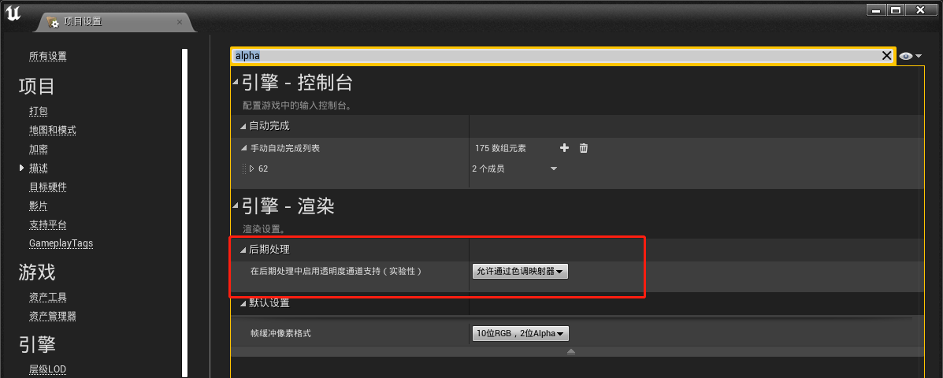Open 允许通过色调映射器 dropdown
The height and width of the screenshot is (378, 943).
(x=520, y=272)
